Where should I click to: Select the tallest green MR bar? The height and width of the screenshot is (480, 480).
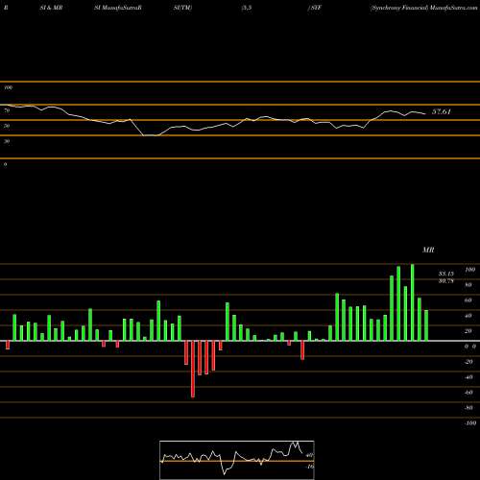point(413,302)
